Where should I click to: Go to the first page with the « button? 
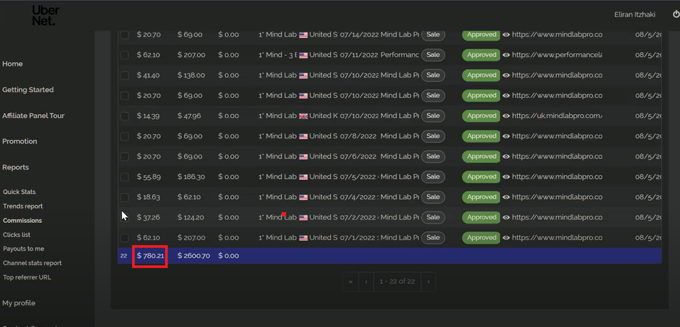pyautogui.click(x=350, y=281)
